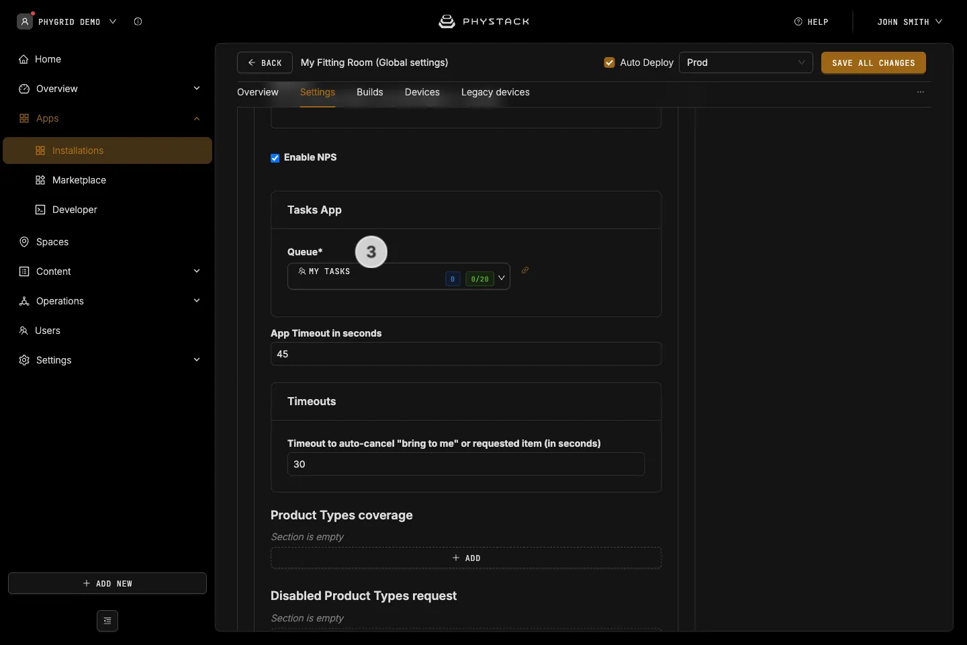Select the Settings tab

click(x=318, y=92)
